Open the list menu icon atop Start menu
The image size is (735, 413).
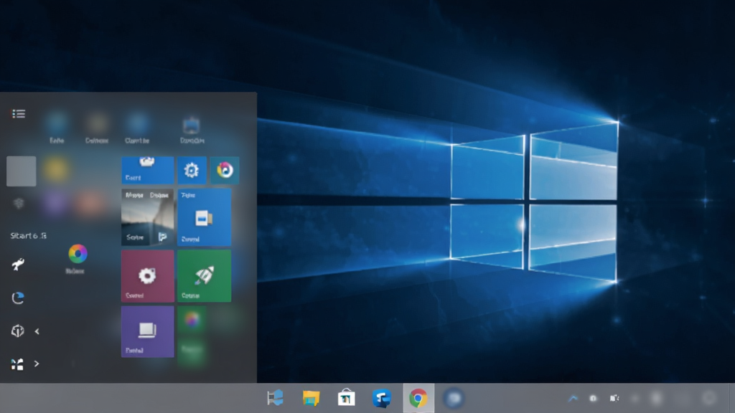click(19, 114)
